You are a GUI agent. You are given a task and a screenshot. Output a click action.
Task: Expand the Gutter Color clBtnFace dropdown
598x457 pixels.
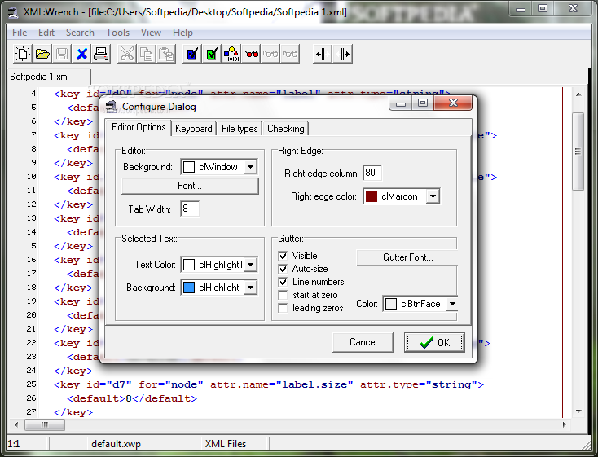(x=452, y=304)
